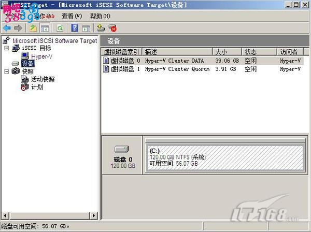Viewport: 311px width, 232px height.
Task: Sort by 虚拟磁盘索引 column header
Action: coord(121,52)
